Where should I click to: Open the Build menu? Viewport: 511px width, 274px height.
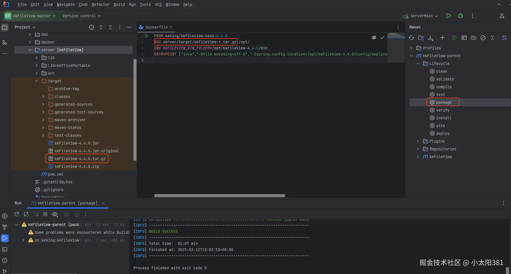click(x=119, y=4)
